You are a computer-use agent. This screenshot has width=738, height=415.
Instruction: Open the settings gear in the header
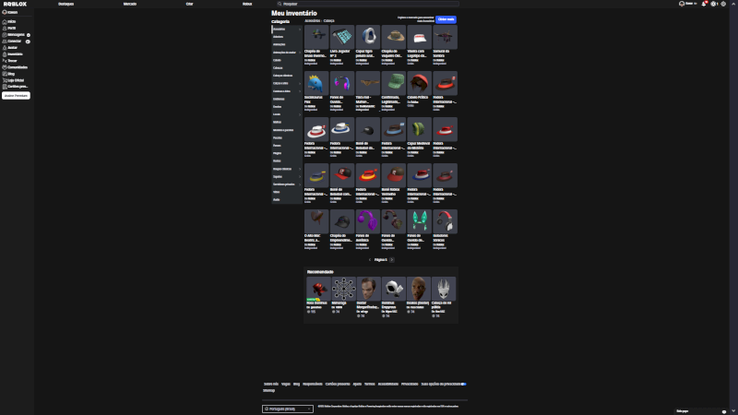point(723,4)
